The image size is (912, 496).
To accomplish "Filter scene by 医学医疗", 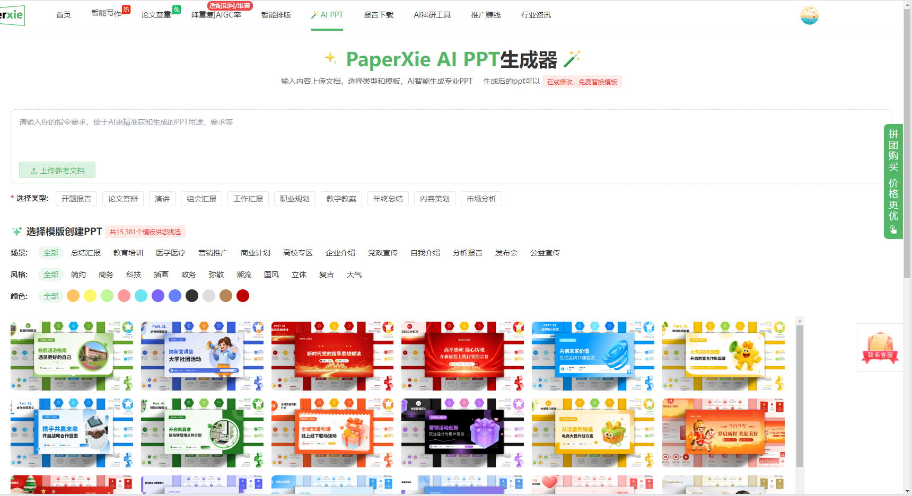I will click(x=171, y=253).
